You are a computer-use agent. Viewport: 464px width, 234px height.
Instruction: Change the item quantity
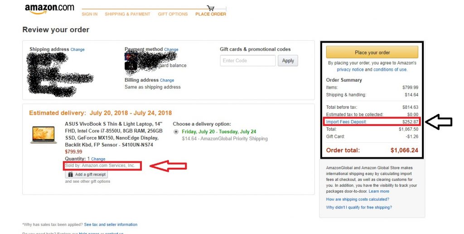[98, 159]
